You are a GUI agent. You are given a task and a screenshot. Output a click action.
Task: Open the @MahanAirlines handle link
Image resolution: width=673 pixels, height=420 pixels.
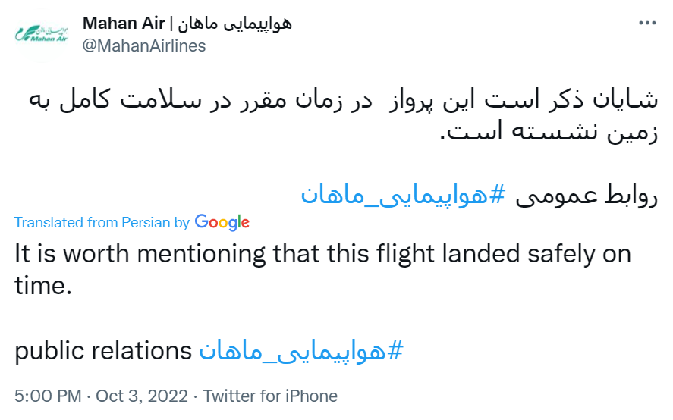click(143, 45)
